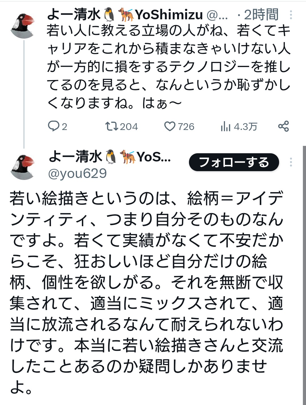
Task: Like the post with the heart icon
Action: point(170,126)
